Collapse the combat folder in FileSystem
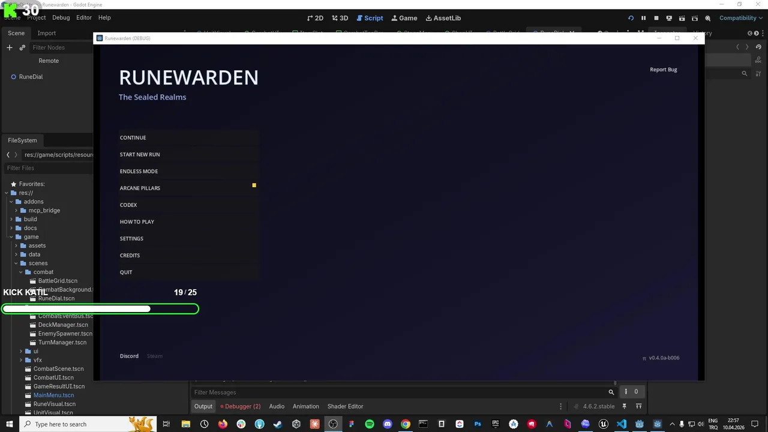Screen dimensions: 768x432 21,272
